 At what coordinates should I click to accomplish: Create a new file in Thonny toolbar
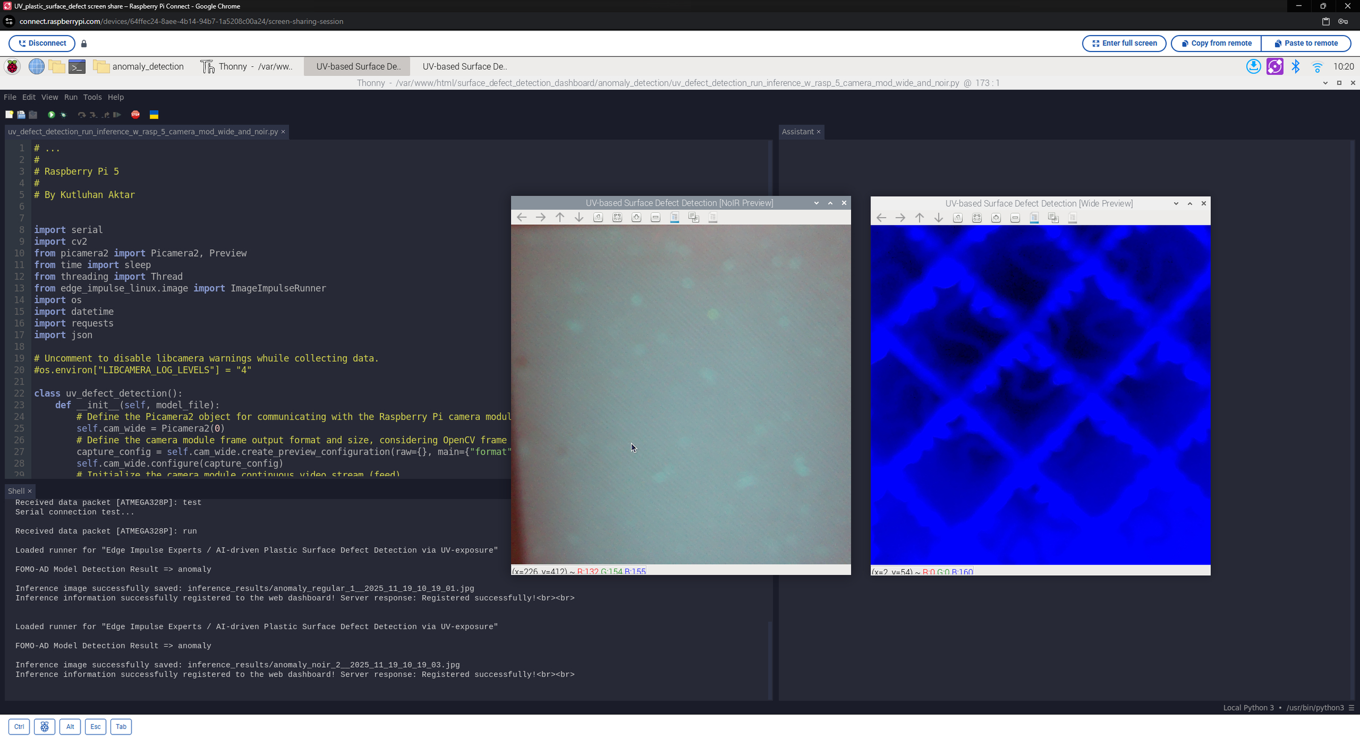9,115
